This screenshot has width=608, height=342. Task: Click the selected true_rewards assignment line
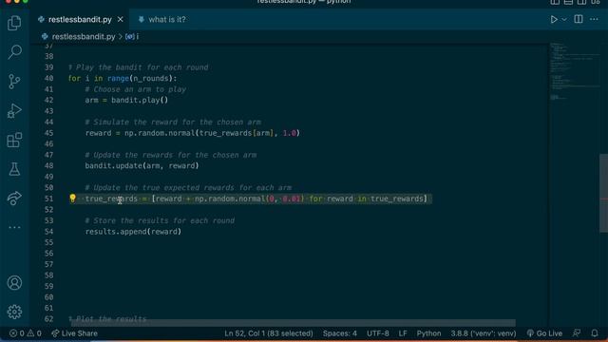tap(256, 199)
